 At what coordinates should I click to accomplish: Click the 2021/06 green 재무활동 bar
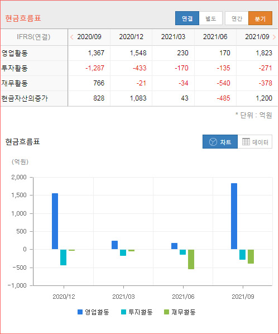coord(191,259)
